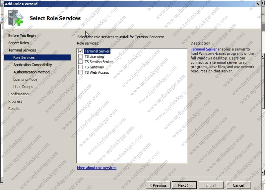Viewport: 265px width, 190px height.
Task: Select the TS Web Access row text
Action: click(x=97, y=72)
